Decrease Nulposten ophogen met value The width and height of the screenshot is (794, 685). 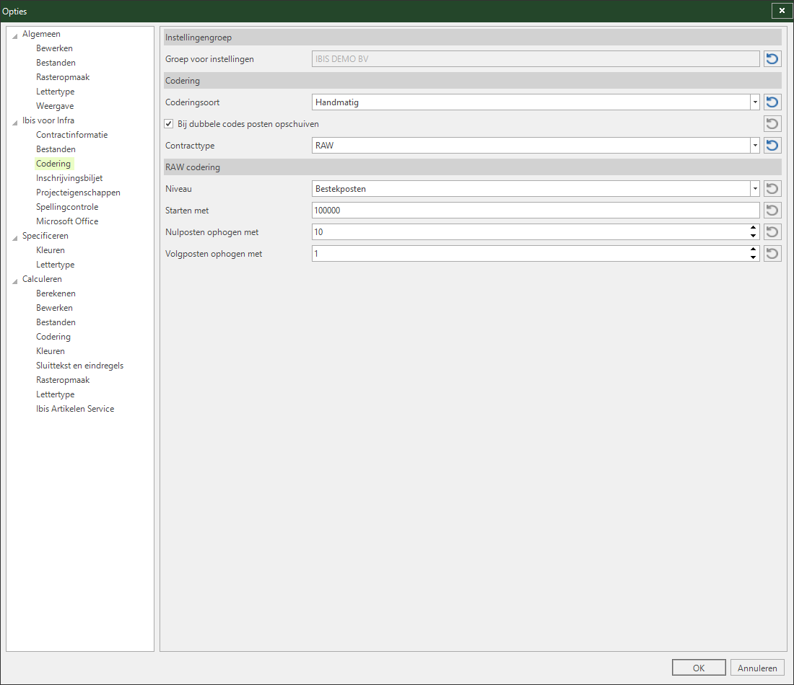tap(754, 236)
